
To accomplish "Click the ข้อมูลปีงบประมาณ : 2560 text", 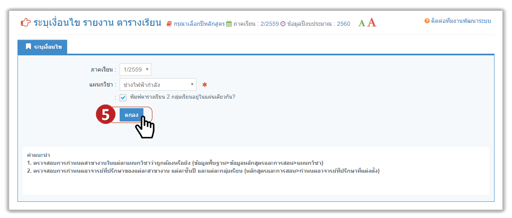I will click(x=319, y=24).
